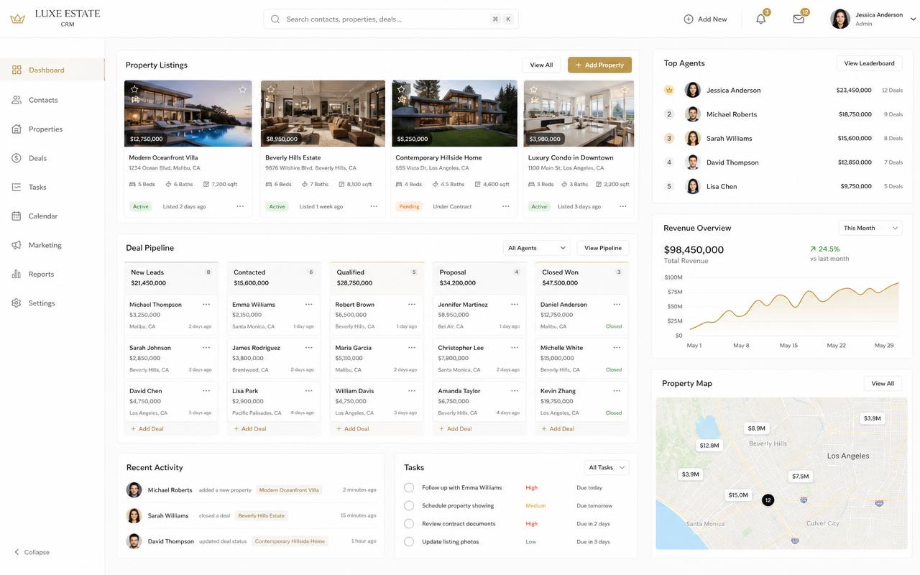920x575 pixels.
Task: Select Sarah Williams in the Top Agents list
Action: (783, 138)
